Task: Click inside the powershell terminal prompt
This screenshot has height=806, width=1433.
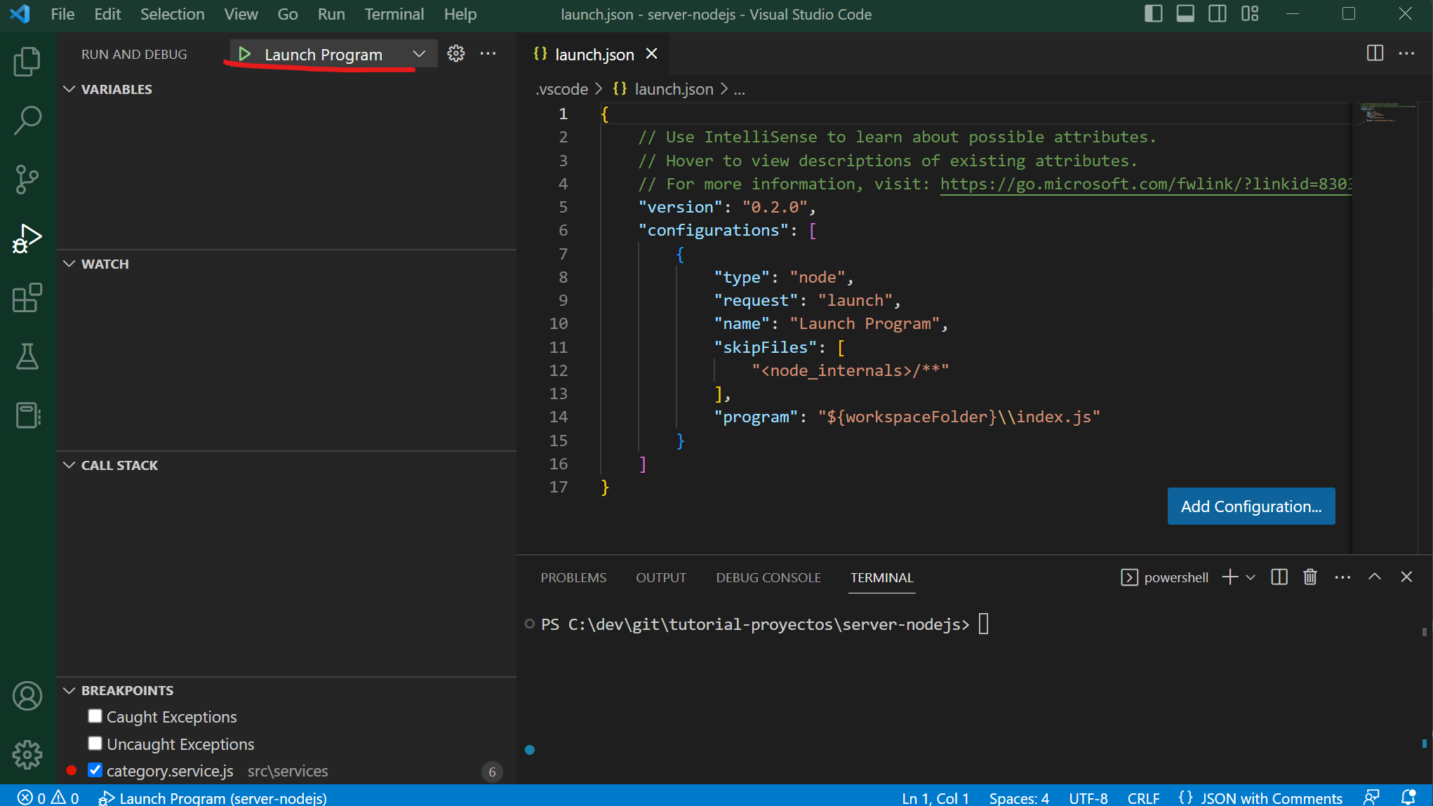Action: pos(982,624)
